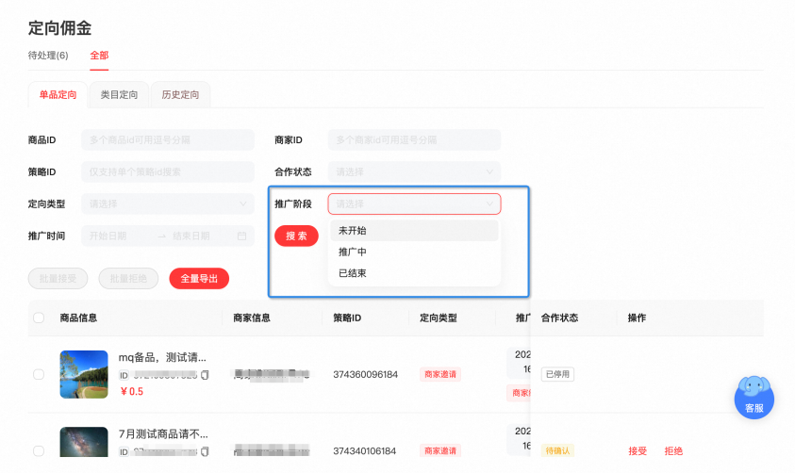
Task: Open the 客服 customer service elephant icon
Action: (x=754, y=397)
